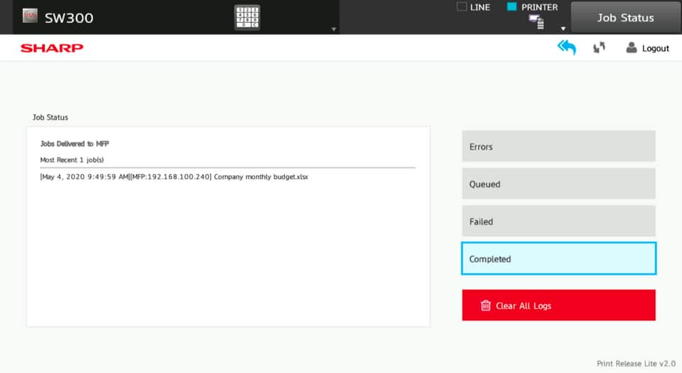The width and height of the screenshot is (682, 373).
Task: Select the Completed jobs tab
Action: 558,259
